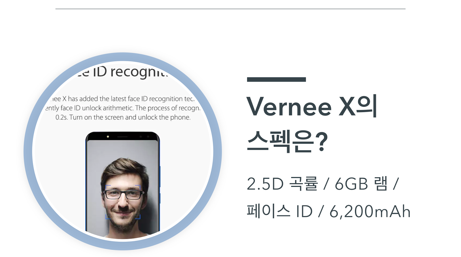This screenshot has width=461, height=257.
Task: Select the "2.5D 곡률" spec text
Action: point(282,184)
